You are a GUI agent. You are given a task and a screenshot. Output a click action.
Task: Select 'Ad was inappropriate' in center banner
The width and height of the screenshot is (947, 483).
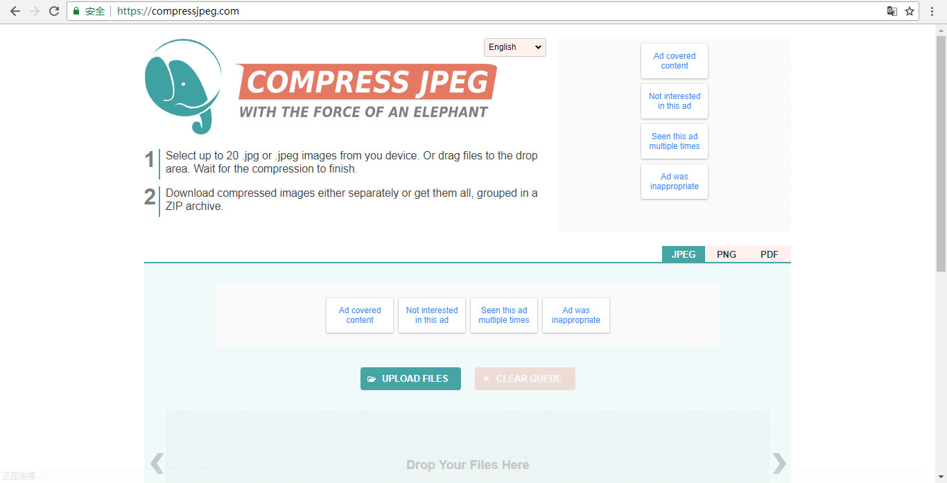[x=576, y=315]
